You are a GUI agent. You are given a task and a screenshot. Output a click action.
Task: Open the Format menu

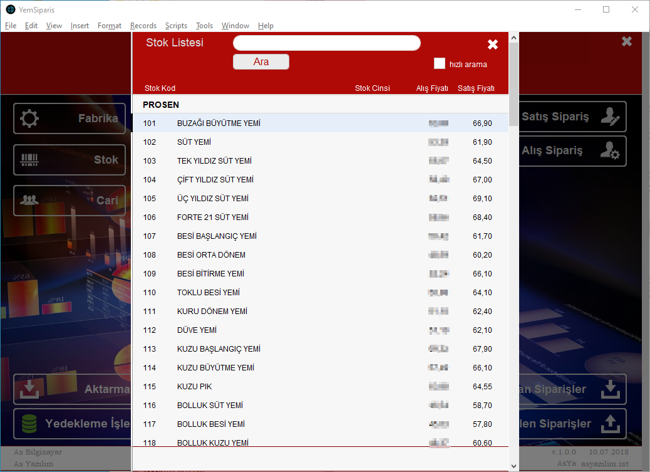pyautogui.click(x=110, y=26)
